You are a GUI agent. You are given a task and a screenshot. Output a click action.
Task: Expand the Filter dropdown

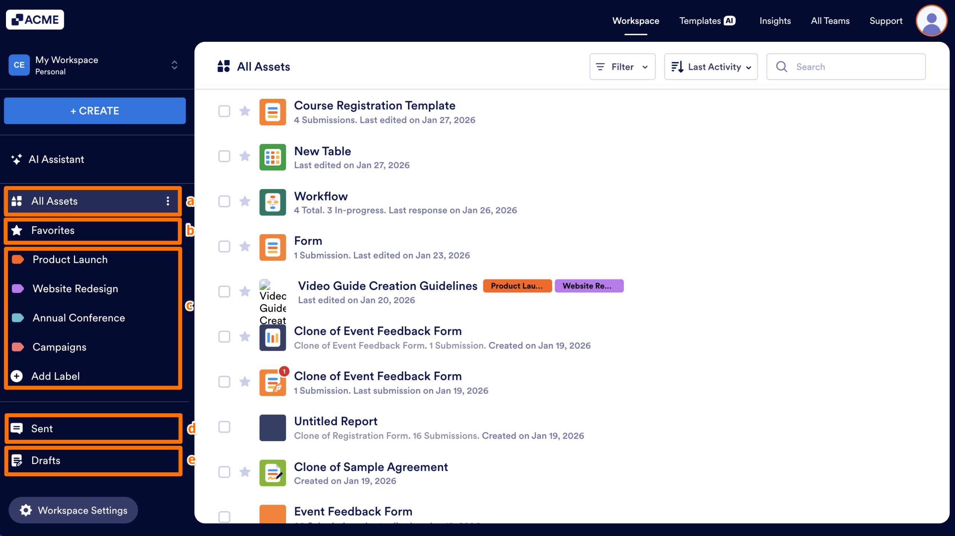pos(622,67)
